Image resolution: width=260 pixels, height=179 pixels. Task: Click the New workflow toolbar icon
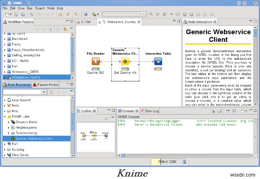[7, 15]
